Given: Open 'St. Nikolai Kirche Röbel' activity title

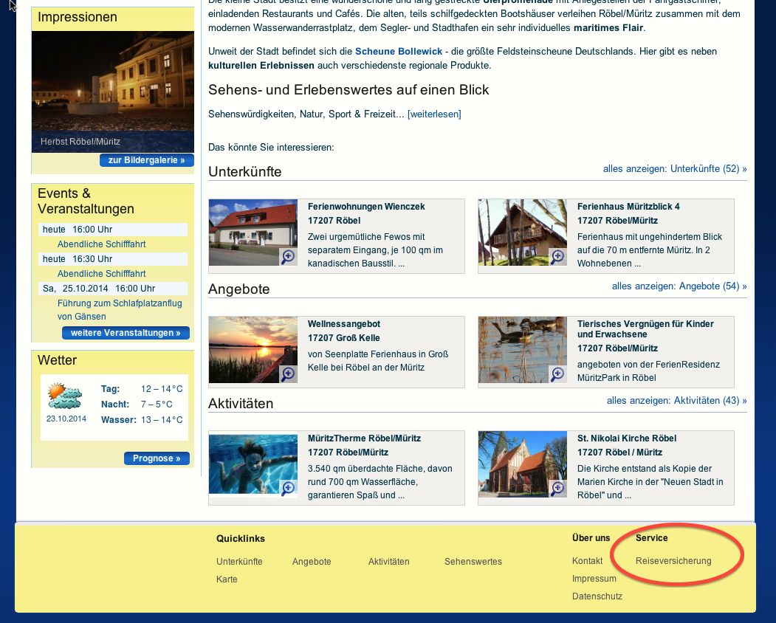Looking at the screenshot, I should click(x=627, y=438).
